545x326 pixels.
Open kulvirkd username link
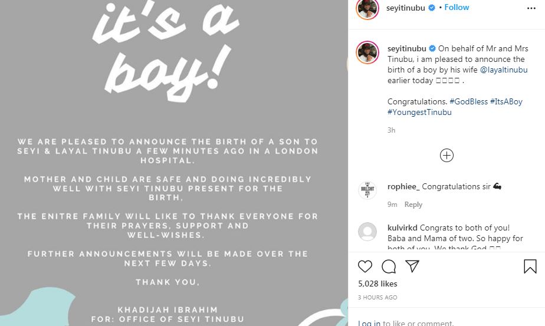tap(403, 228)
